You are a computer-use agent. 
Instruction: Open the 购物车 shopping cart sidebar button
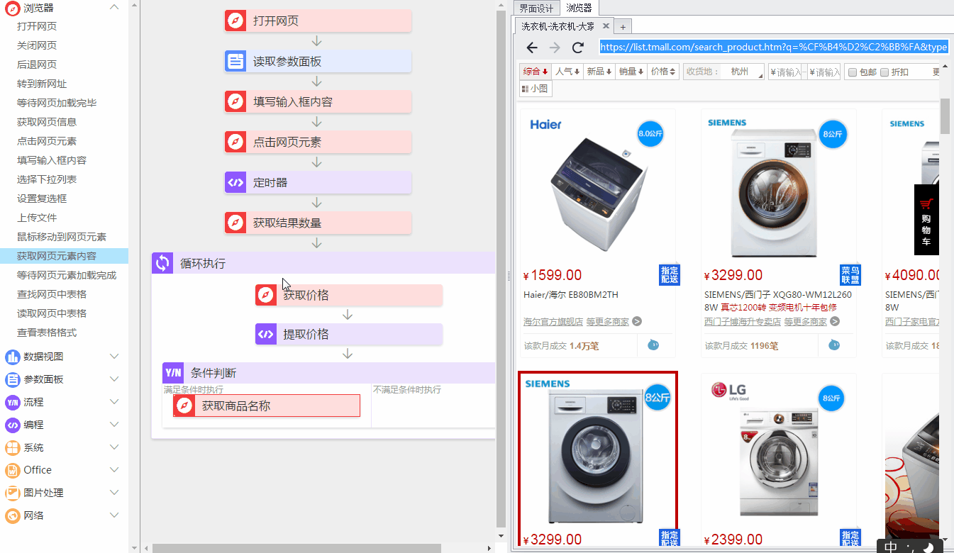[926, 220]
